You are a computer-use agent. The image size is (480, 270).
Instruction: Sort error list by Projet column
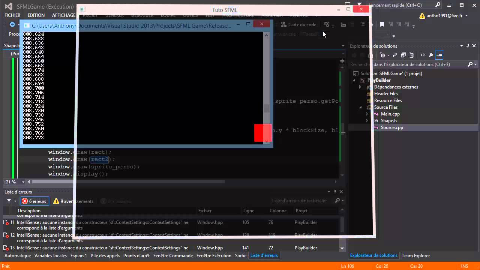(302, 211)
